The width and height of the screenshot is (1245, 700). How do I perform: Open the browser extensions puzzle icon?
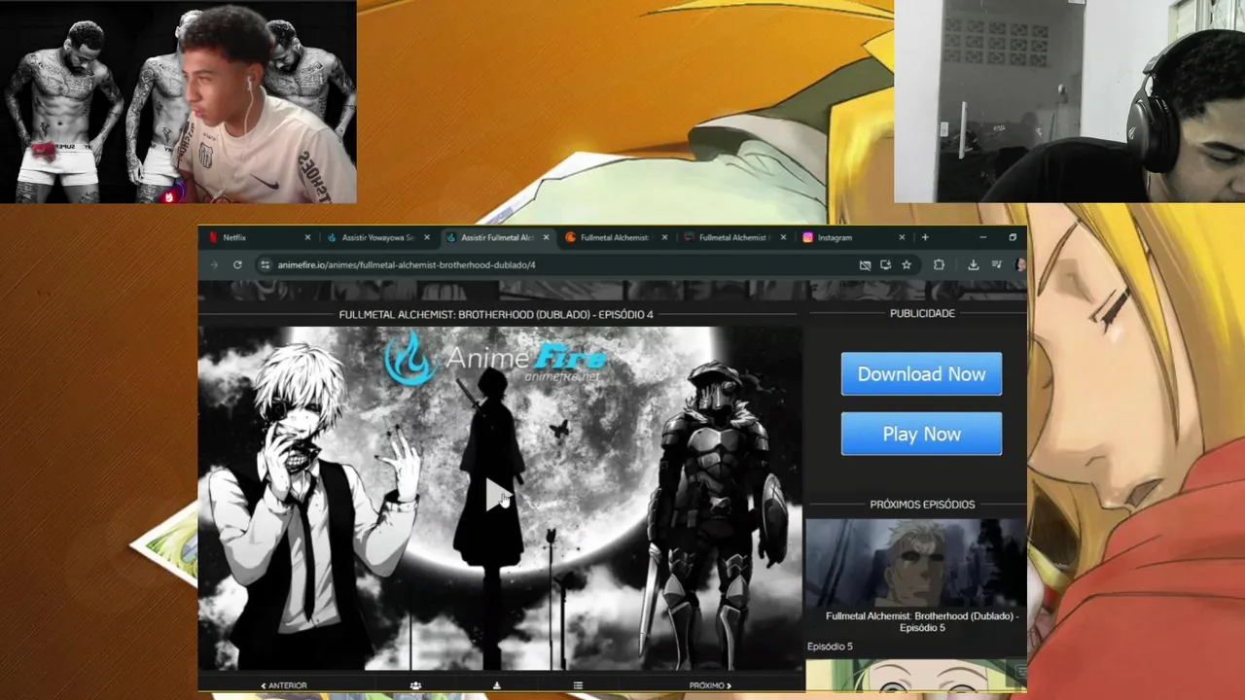(x=939, y=264)
